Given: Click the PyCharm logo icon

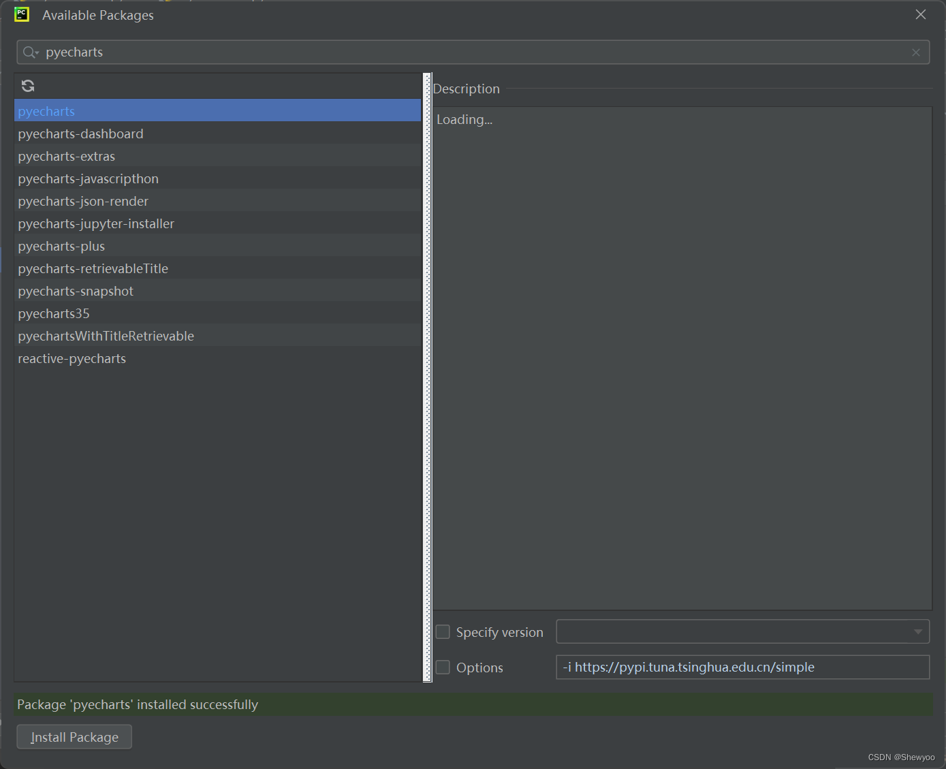Looking at the screenshot, I should click(22, 14).
